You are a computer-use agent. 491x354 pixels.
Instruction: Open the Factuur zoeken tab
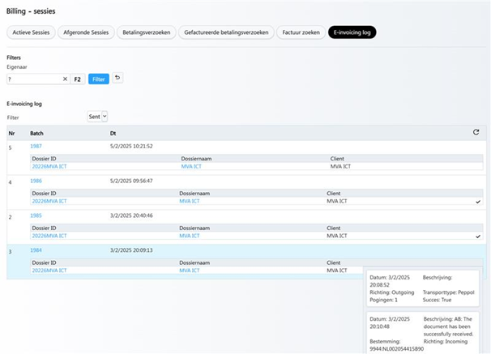300,32
